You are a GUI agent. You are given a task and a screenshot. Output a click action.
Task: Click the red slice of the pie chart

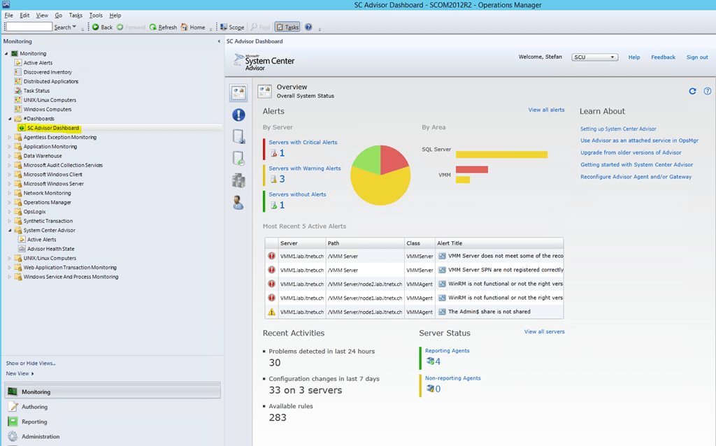coord(393,159)
